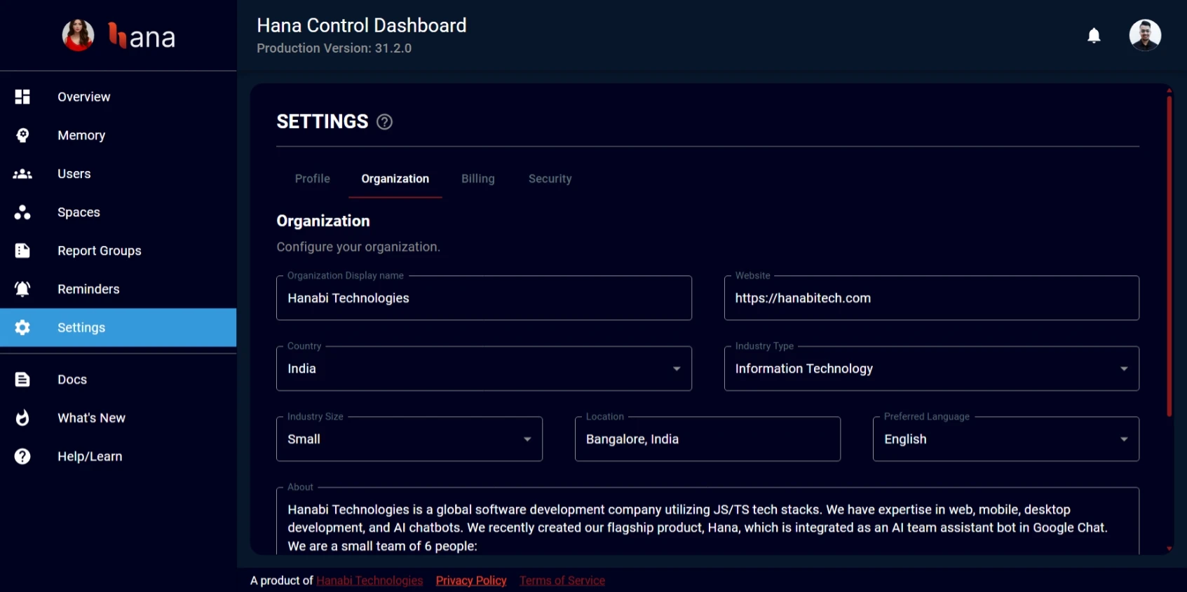Open the Privacy Policy link
Screen dimensions: 1187x592
coord(471,581)
